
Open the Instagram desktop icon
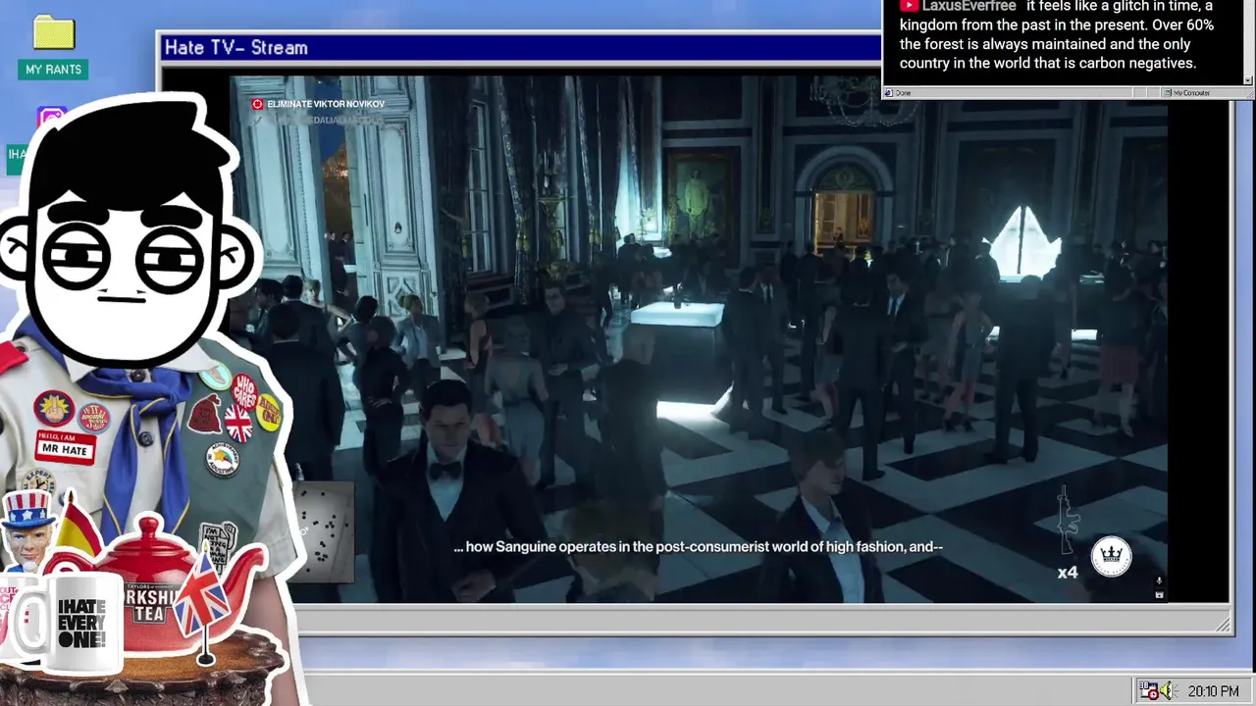click(52, 119)
